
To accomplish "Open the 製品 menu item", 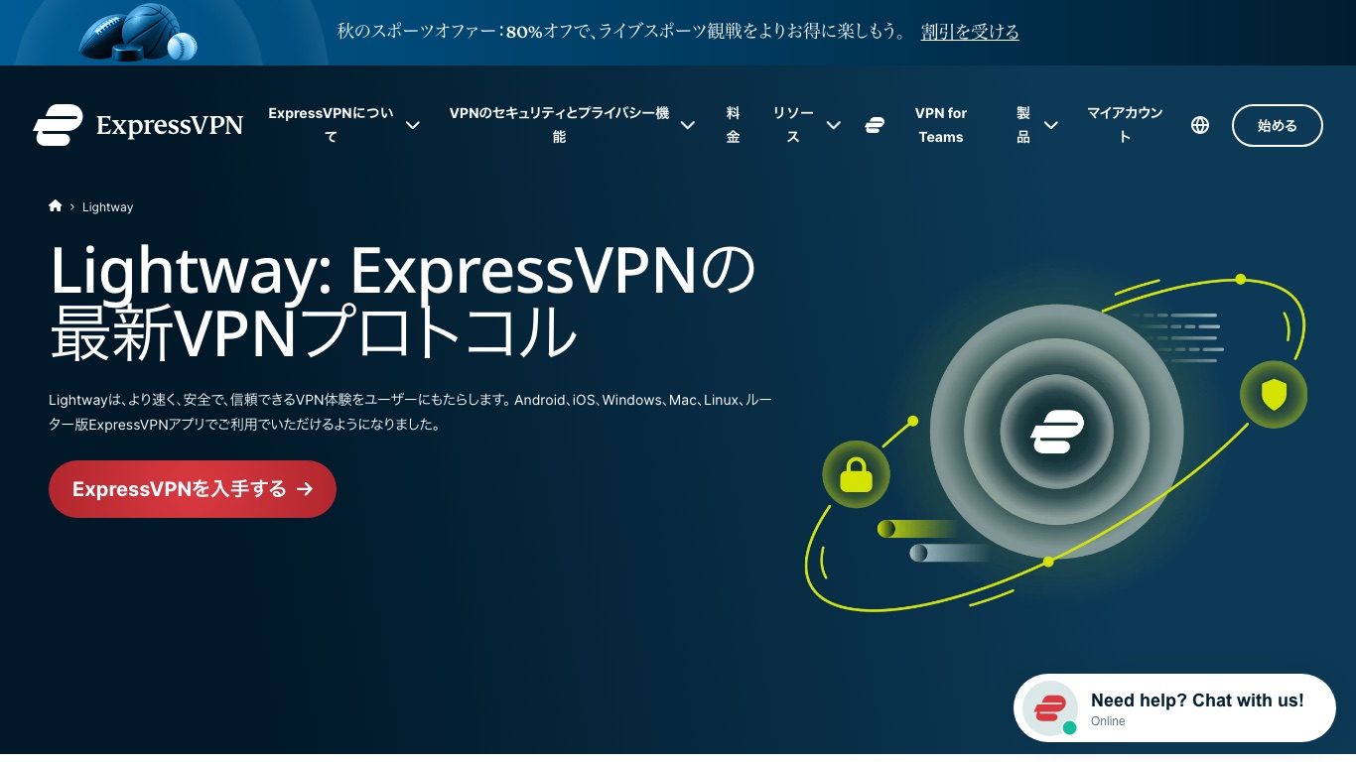I will coord(1023,125).
